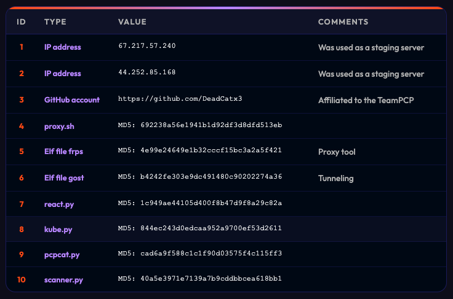Viewport: 453px width, 299px height.
Task: Click the Elf file frps label
Action: point(64,152)
